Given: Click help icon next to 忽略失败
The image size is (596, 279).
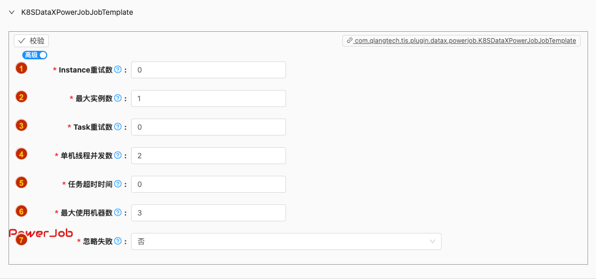Looking at the screenshot, I should point(118,241).
